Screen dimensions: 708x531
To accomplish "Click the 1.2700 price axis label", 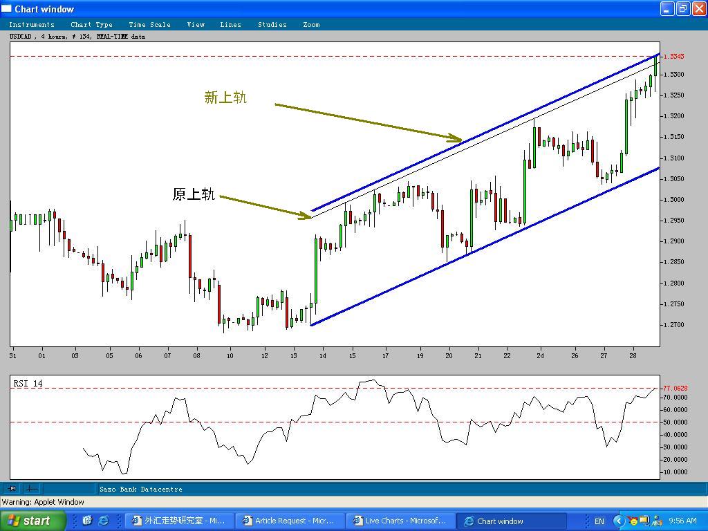I will tap(673, 325).
